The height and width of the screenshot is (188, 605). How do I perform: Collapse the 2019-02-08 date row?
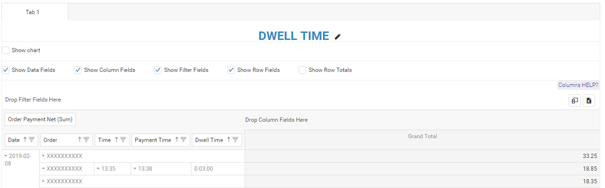click(6, 156)
